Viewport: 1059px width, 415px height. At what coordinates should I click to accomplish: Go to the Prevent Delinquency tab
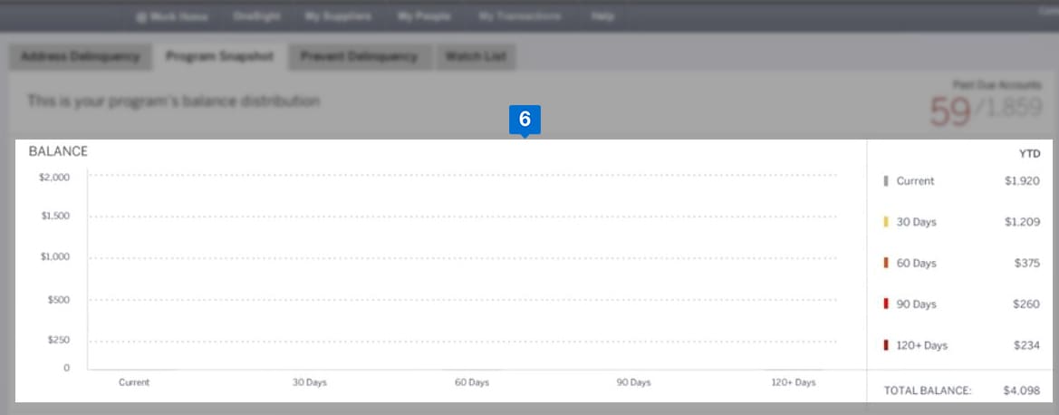coord(360,56)
